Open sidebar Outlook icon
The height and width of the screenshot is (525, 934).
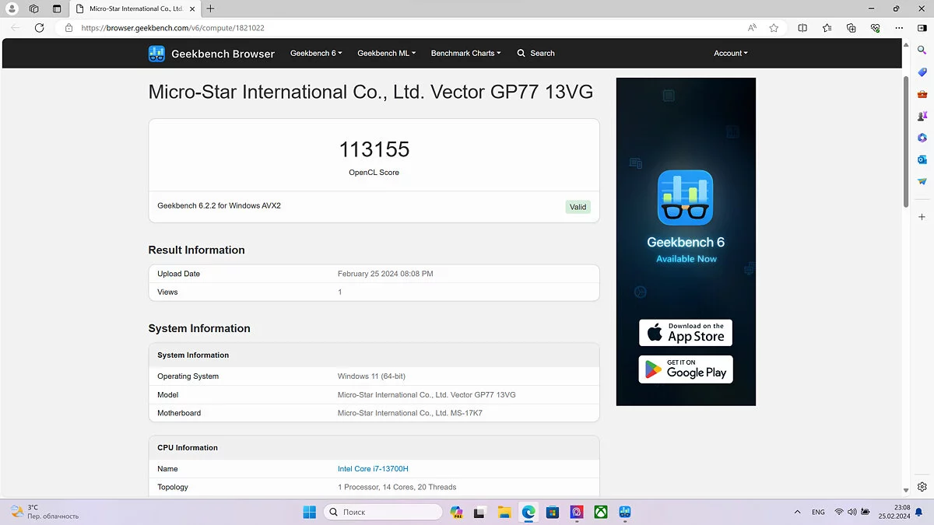[922, 159]
